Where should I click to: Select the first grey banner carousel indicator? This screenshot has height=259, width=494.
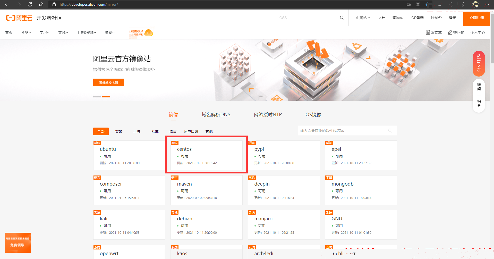(97, 97)
